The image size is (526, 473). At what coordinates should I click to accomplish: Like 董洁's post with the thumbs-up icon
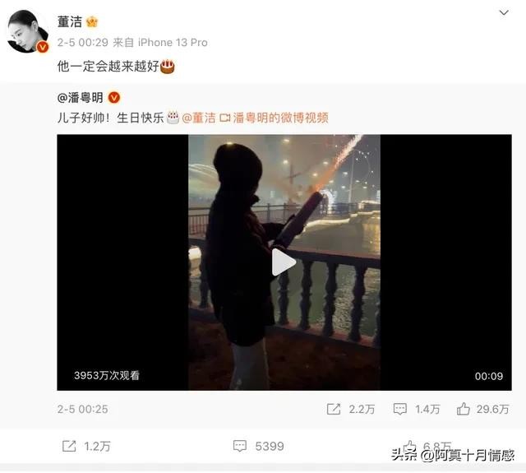point(410,447)
